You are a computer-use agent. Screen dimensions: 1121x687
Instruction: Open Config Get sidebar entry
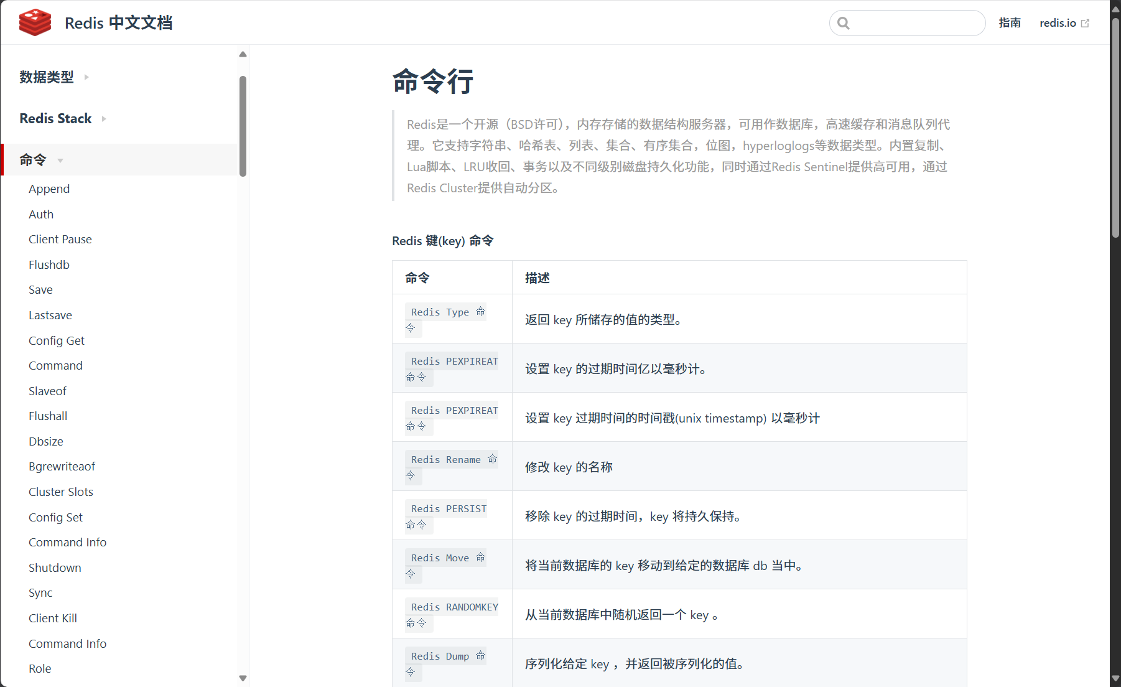57,340
